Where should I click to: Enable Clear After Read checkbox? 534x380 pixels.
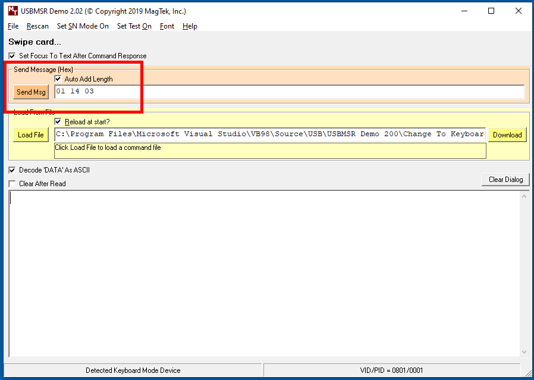(x=12, y=184)
